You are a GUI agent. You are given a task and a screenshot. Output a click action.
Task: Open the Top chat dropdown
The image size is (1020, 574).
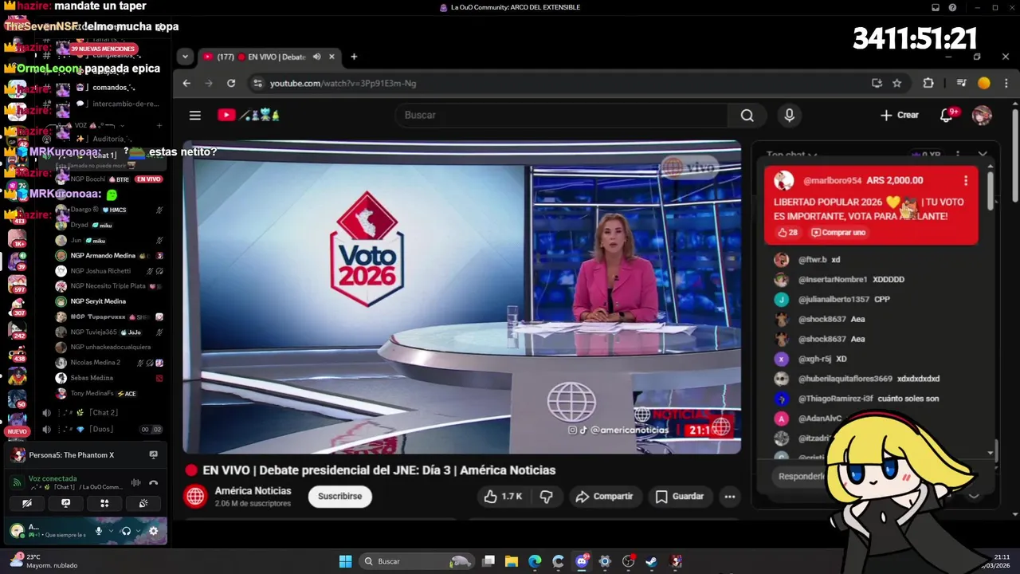pyautogui.click(x=791, y=155)
